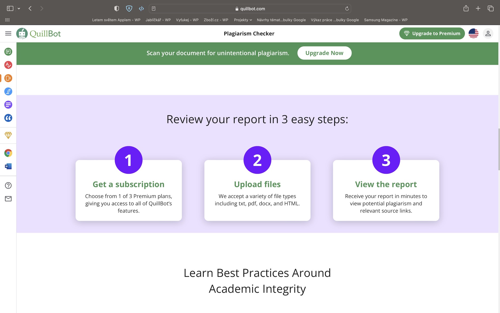Select the Plagiarism Checker sidebar icon
500x313 pixels.
click(8, 78)
